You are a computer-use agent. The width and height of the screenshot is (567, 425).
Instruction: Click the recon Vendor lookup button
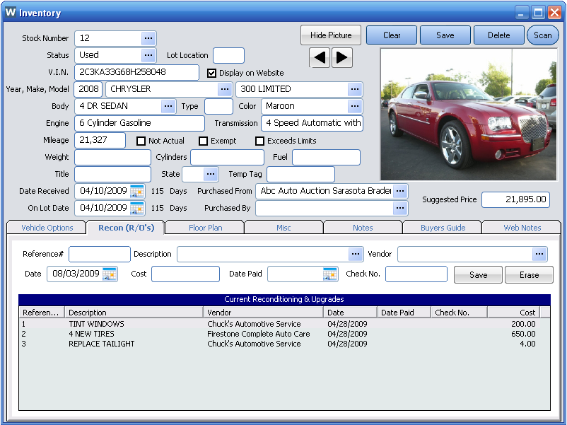coord(540,254)
